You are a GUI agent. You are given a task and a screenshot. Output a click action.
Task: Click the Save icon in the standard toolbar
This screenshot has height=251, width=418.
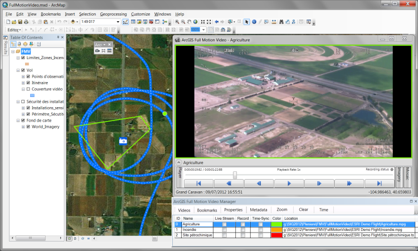[21, 22]
